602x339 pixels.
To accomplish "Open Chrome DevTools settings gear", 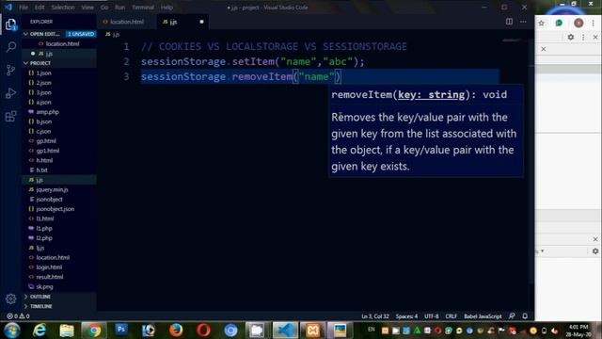I will (571, 38).
